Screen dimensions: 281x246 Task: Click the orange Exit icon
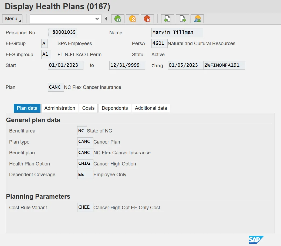pos(133,19)
